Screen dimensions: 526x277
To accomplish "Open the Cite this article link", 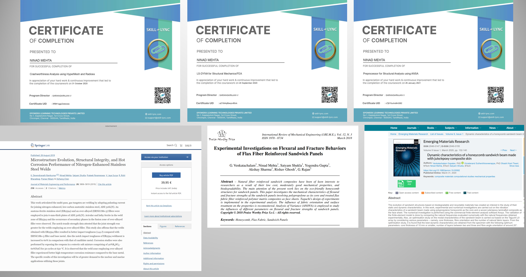I will [x=104, y=184].
